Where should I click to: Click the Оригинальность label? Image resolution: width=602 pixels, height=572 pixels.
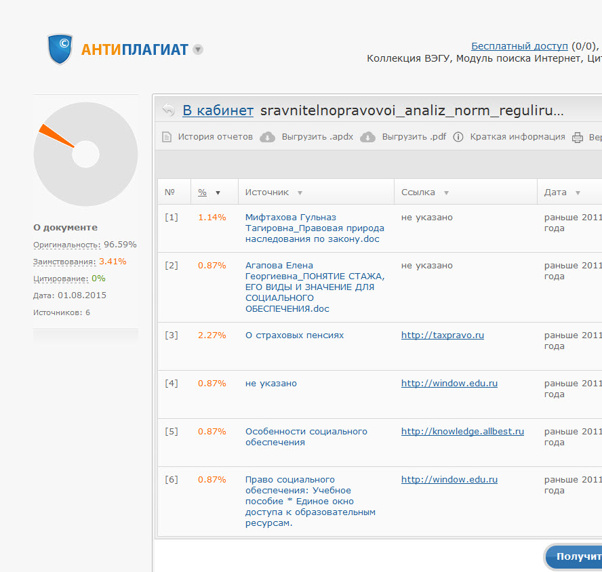tap(67, 245)
